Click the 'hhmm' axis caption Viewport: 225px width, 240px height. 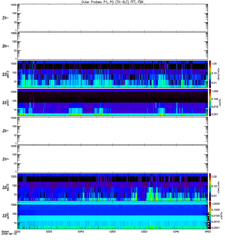tap(5, 231)
